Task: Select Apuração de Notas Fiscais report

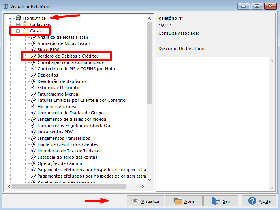Action: pos(64,43)
